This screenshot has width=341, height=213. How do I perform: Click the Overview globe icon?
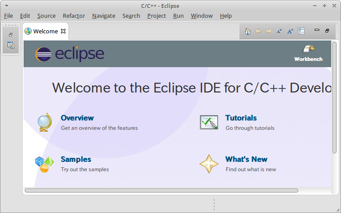coord(45,122)
